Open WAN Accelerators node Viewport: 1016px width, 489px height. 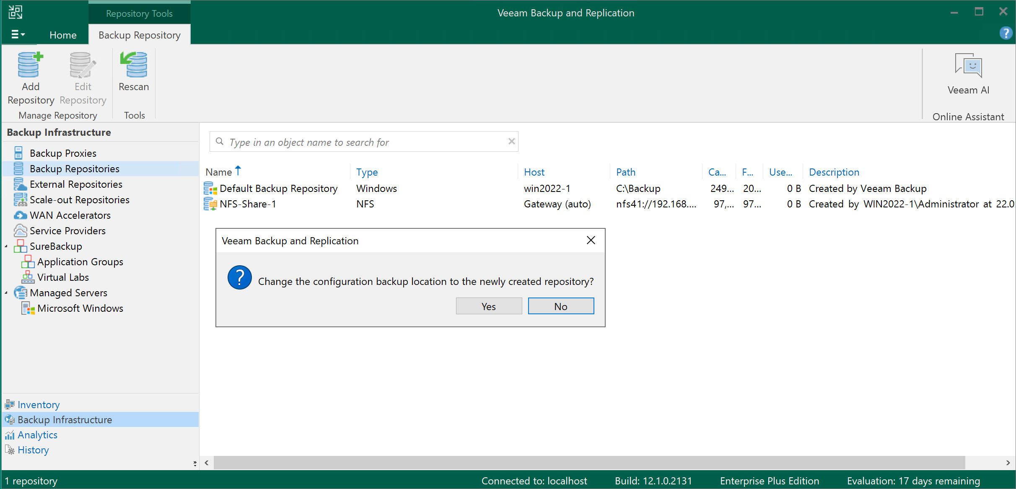[69, 215]
